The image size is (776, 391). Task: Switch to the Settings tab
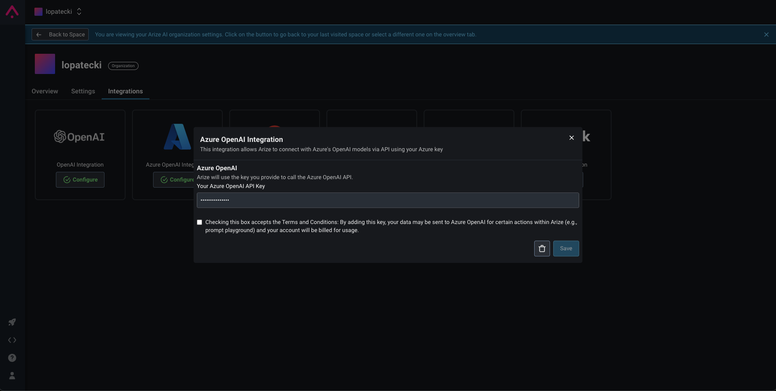click(83, 91)
